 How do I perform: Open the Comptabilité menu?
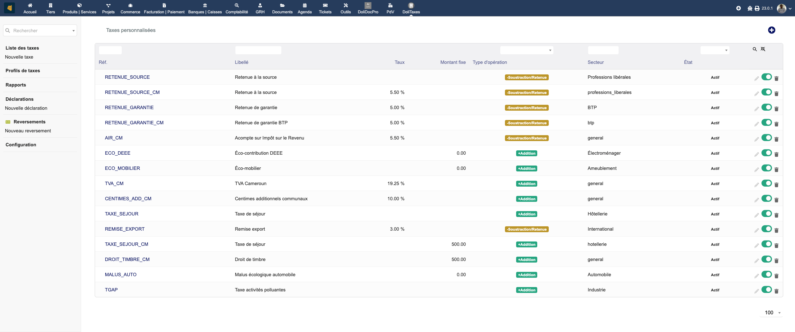pyautogui.click(x=237, y=8)
